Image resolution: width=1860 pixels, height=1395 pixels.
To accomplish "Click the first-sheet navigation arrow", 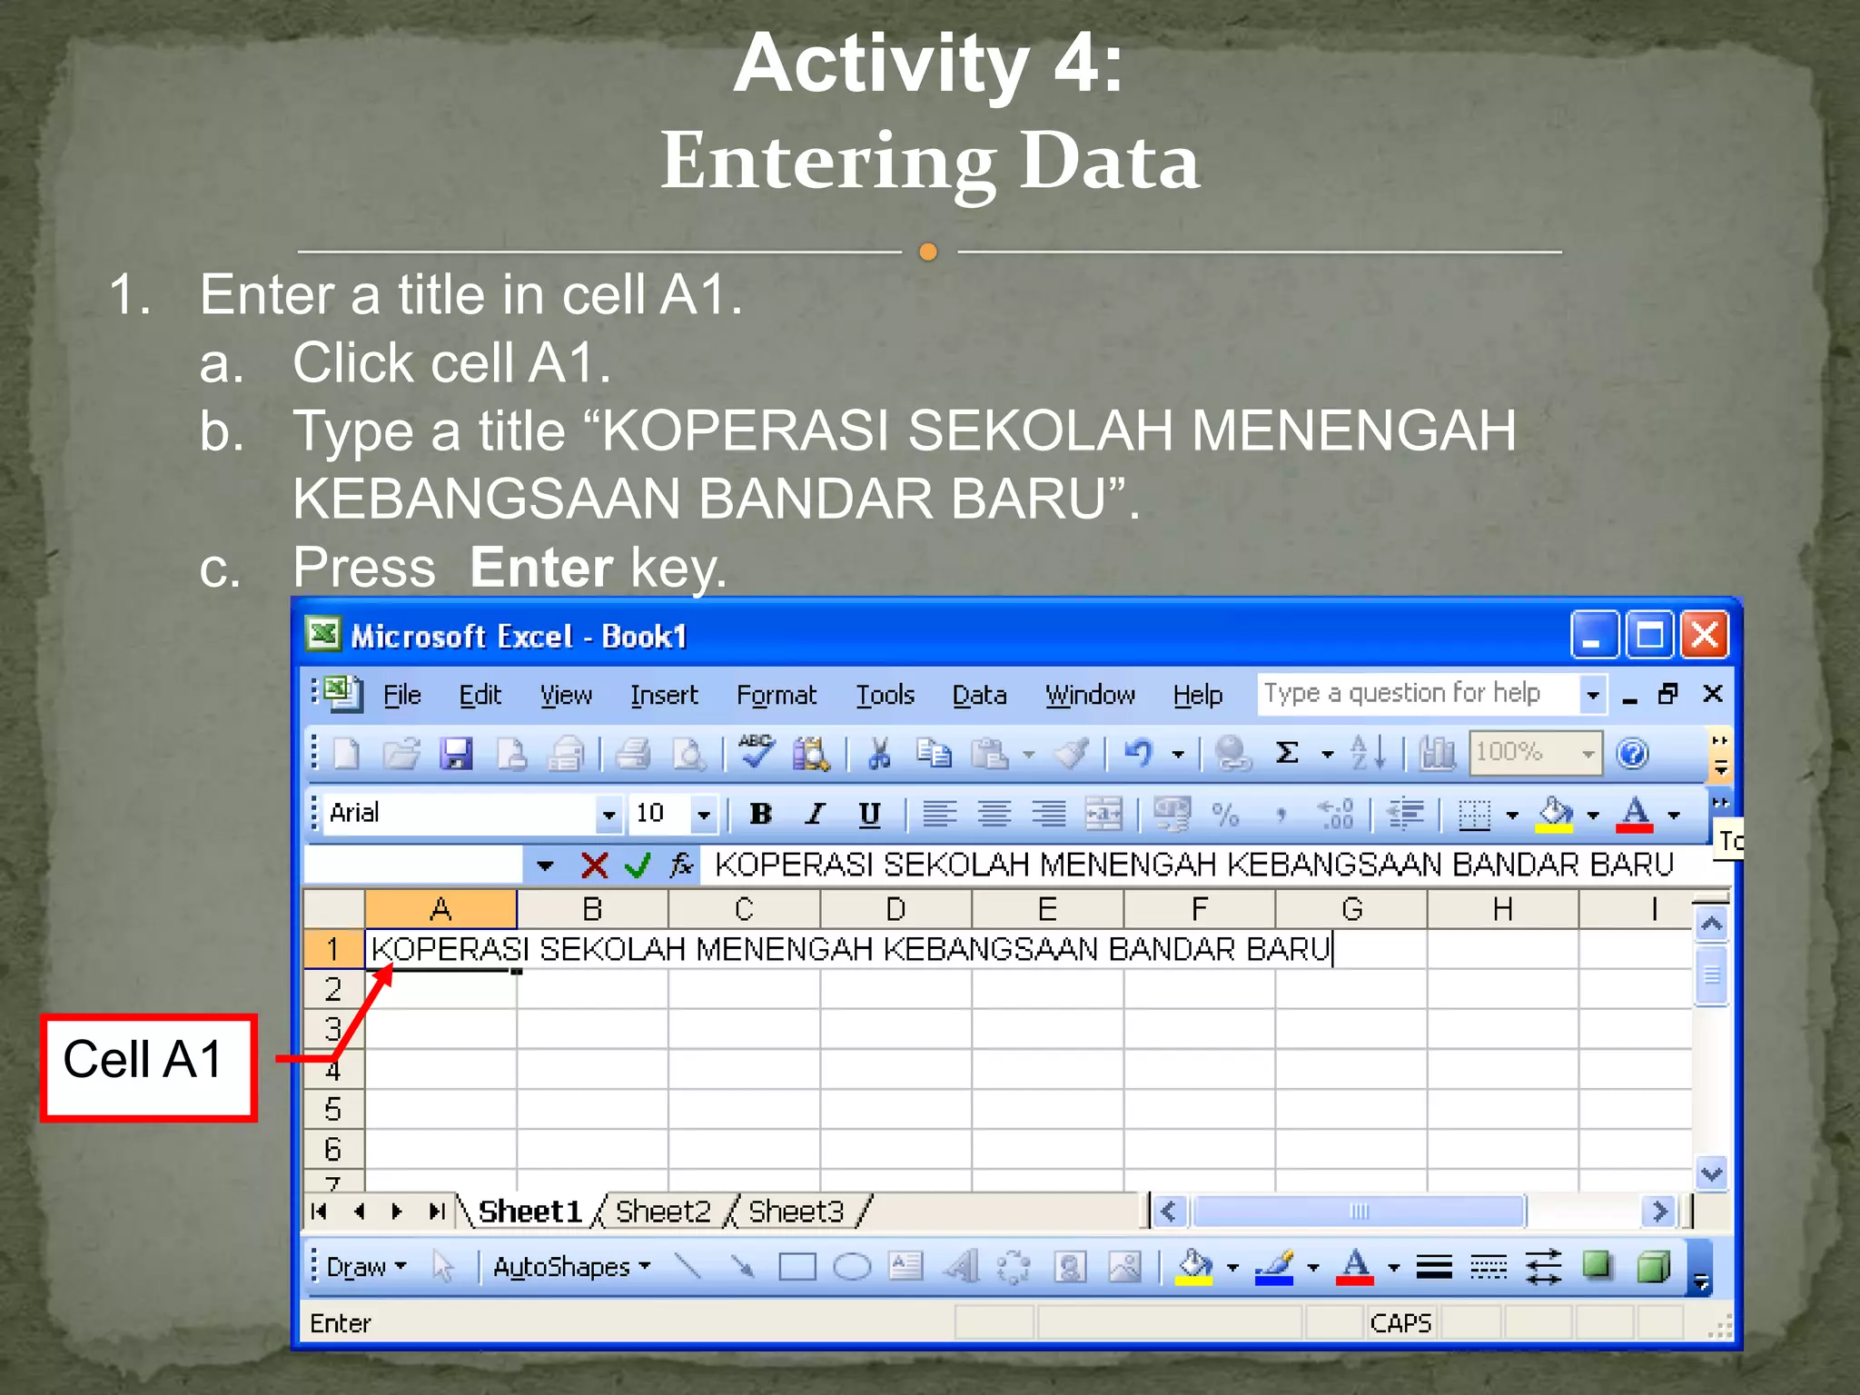I will 319,1212.
